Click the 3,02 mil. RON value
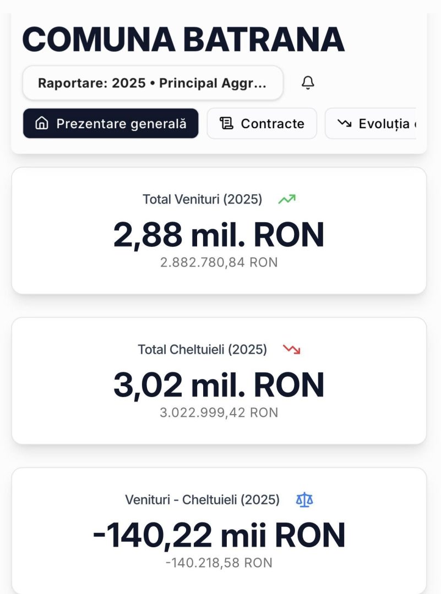The width and height of the screenshot is (441, 594). 219,385
